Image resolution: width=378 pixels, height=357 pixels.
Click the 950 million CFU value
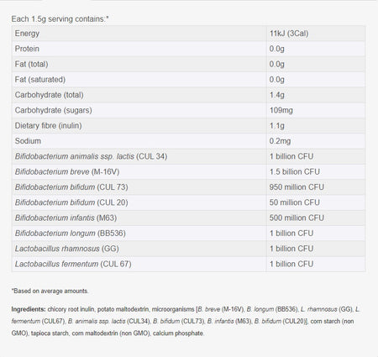tap(297, 187)
